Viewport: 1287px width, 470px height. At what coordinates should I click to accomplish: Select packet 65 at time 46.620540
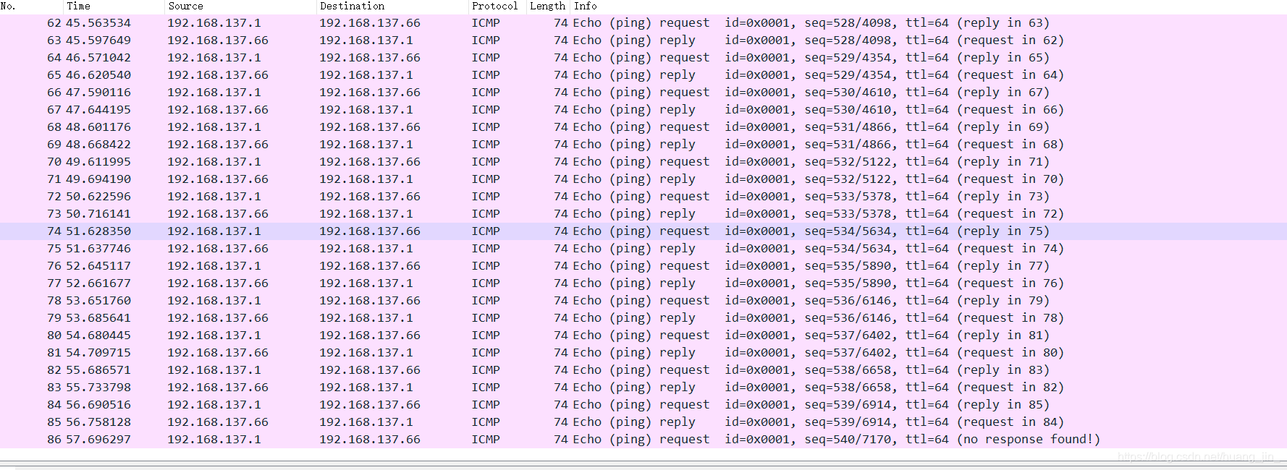coord(643,75)
